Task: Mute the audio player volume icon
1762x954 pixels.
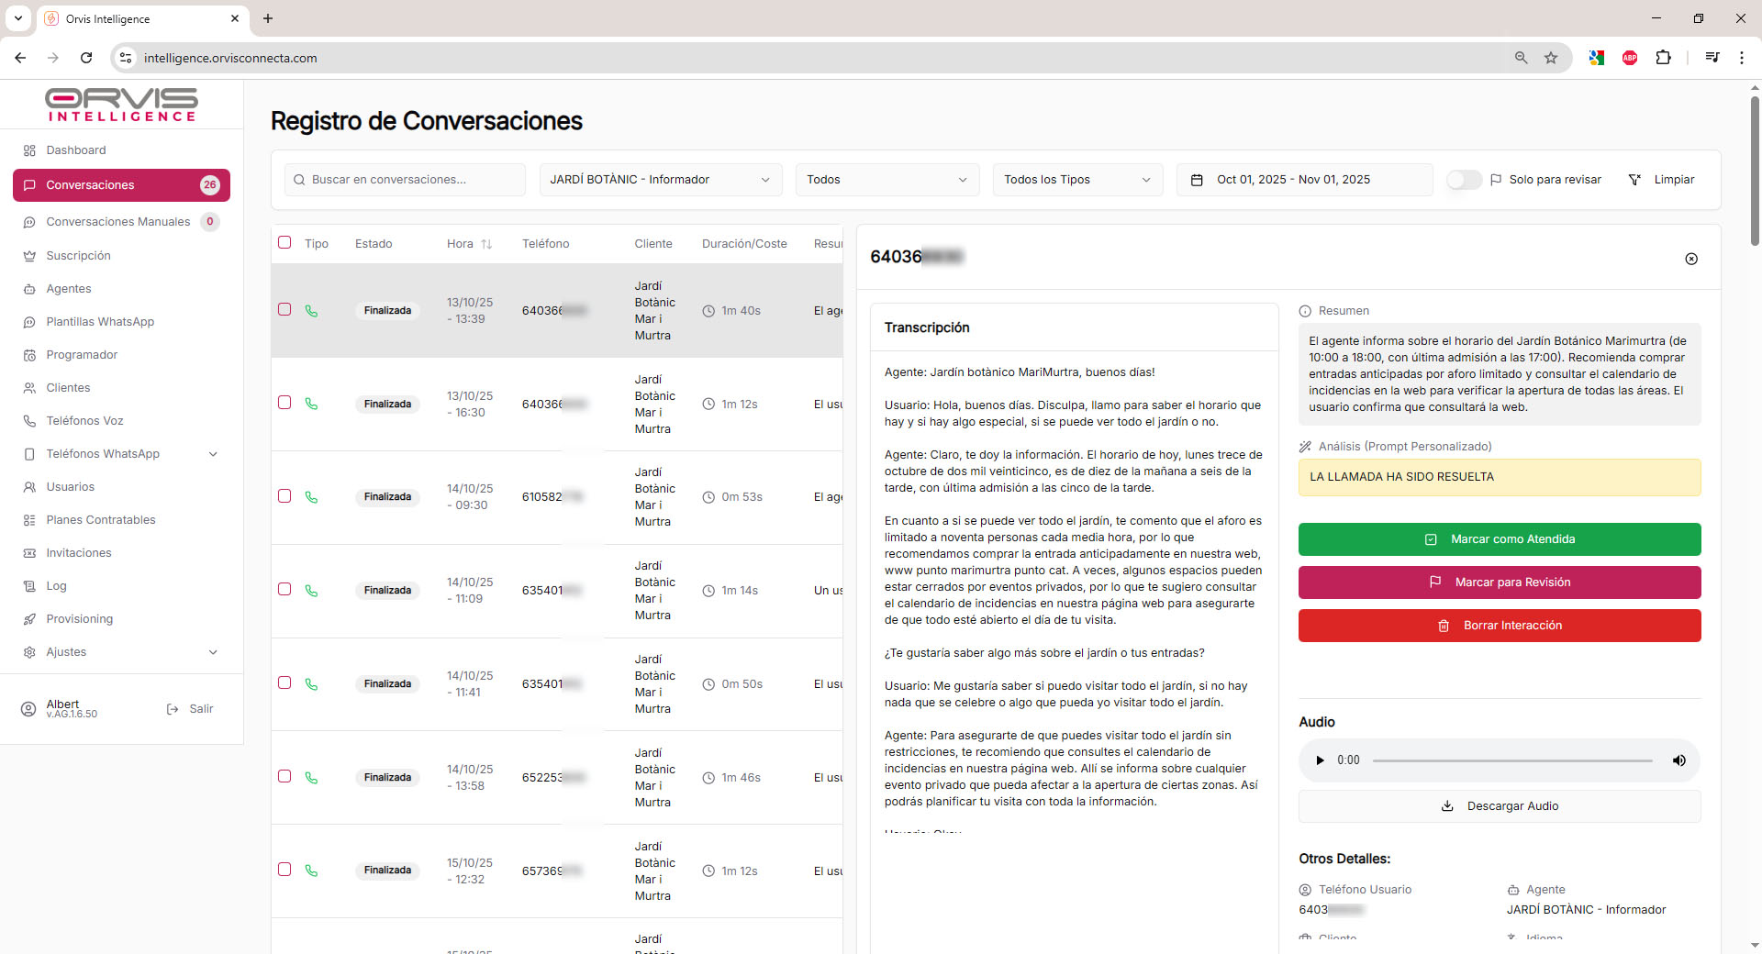Action: click(1678, 760)
